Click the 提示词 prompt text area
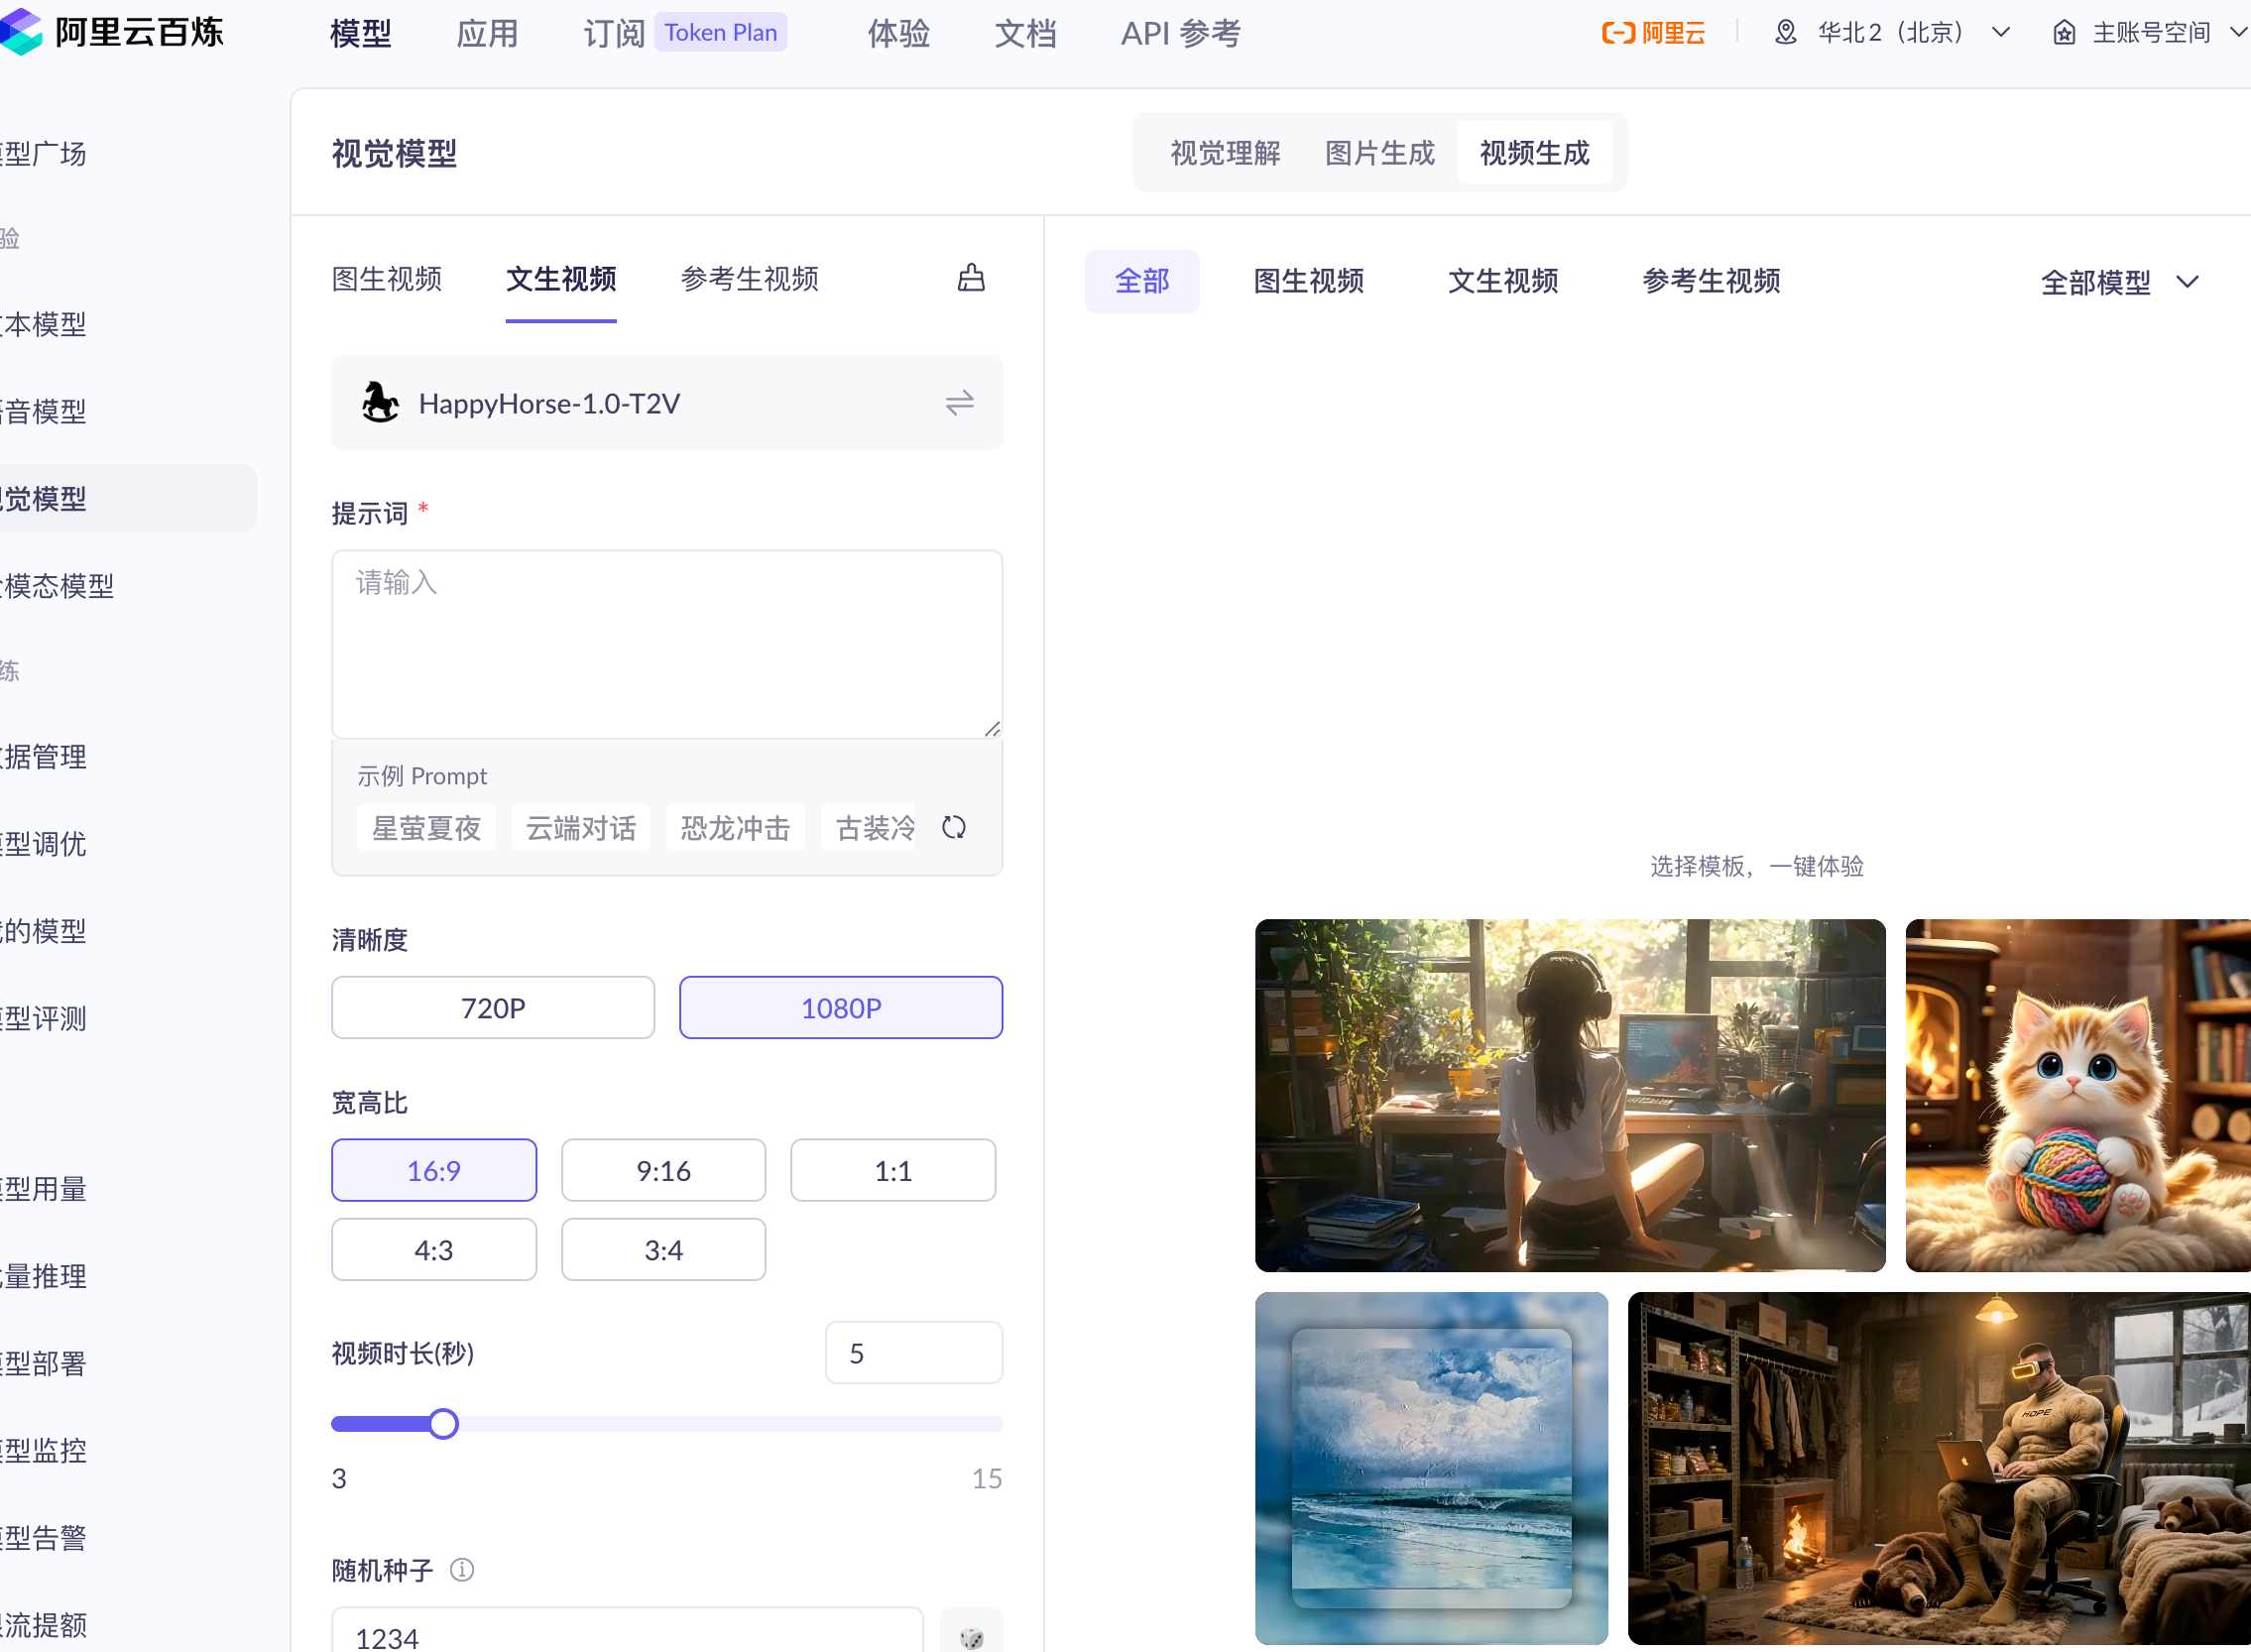 [x=667, y=644]
